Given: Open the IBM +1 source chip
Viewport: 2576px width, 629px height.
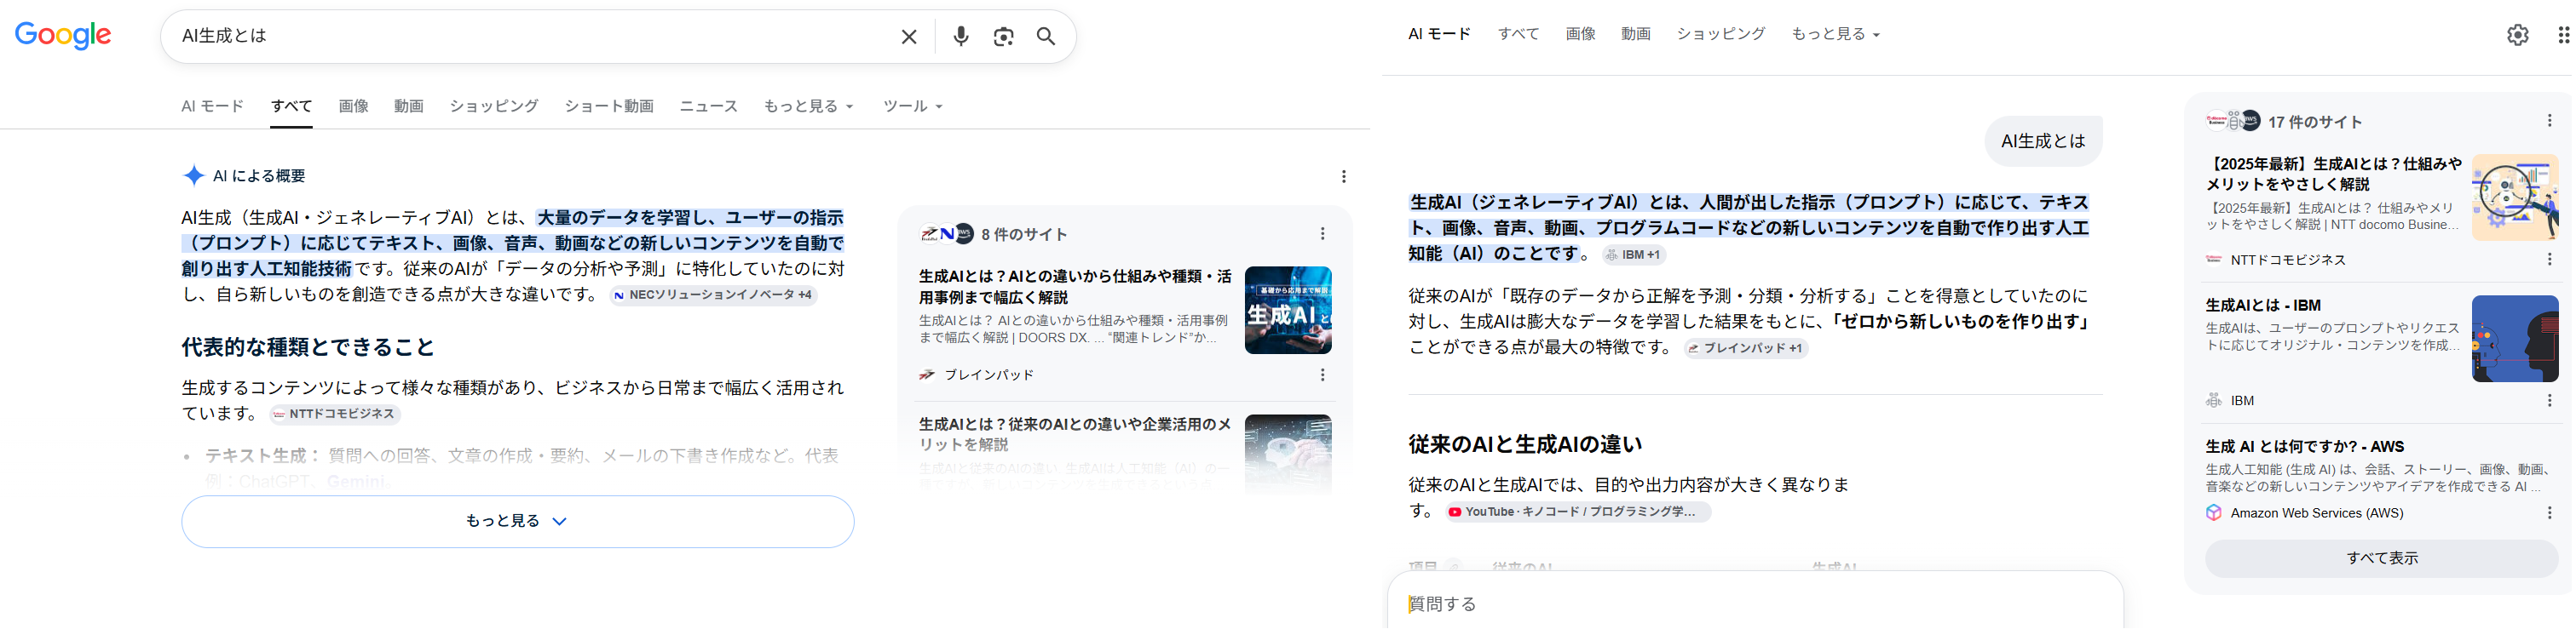Looking at the screenshot, I should pyautogui.click(x=1634, y=254).
